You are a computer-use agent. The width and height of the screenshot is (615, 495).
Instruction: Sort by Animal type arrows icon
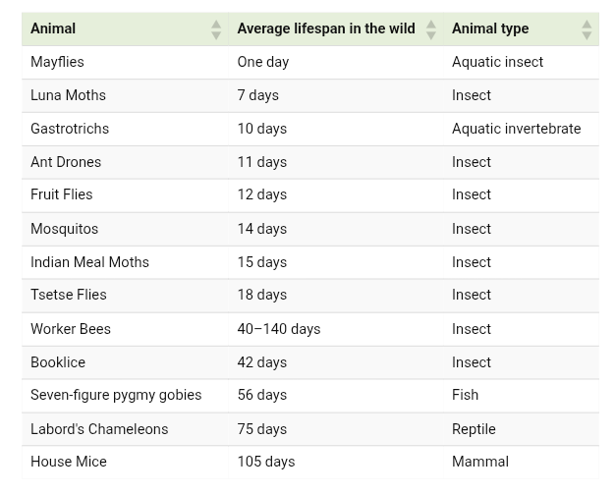tap(587, 29)
